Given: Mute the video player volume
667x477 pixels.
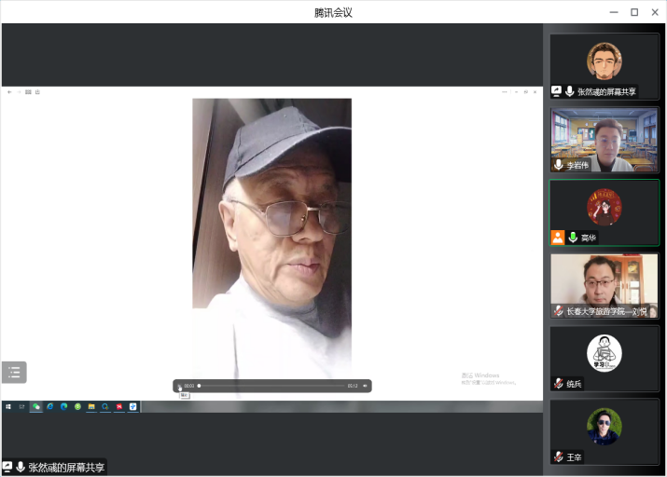Looking at the screenshot, I should coord(365,386).
